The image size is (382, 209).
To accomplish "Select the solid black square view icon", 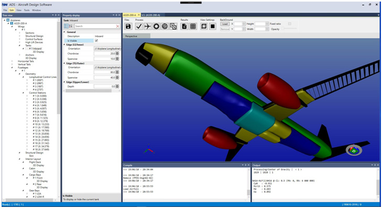I will coord(212,26).
